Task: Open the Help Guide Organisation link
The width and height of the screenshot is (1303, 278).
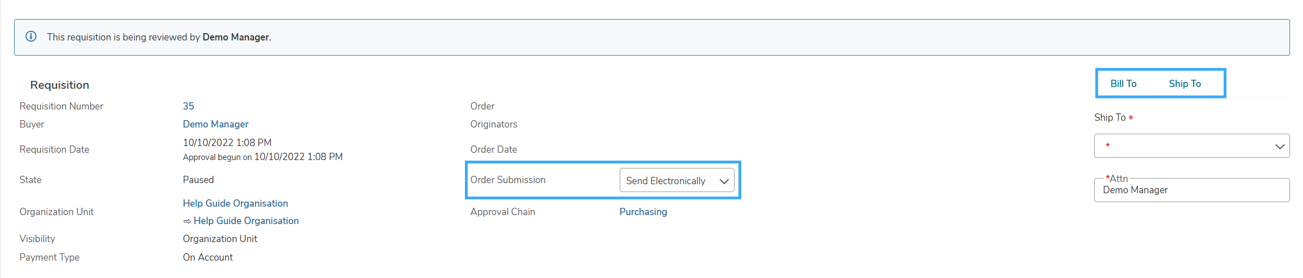Action: [x=235, y=203]
